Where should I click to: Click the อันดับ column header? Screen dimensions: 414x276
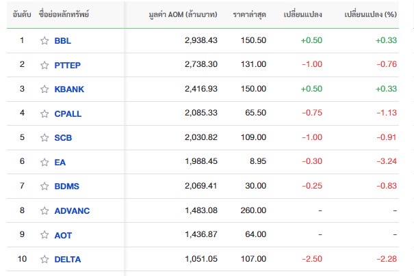pos(22,14)
